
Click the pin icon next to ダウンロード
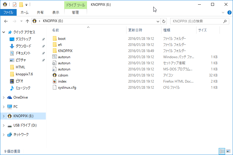pos(43,46)
